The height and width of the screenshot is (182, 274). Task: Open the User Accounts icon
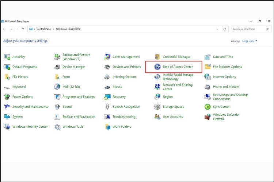click(x=157, y=117)
